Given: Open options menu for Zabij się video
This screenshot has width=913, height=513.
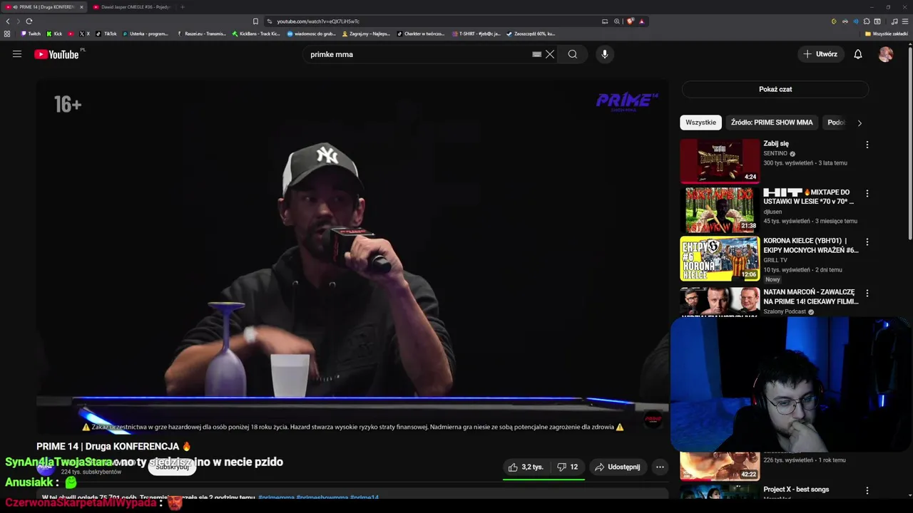Looking at the screenshot, I should coord(867,145).
